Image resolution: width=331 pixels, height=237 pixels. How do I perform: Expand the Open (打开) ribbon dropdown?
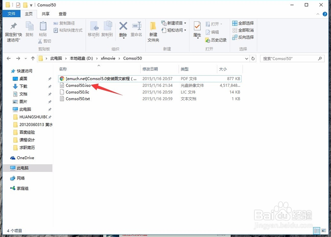221,24
